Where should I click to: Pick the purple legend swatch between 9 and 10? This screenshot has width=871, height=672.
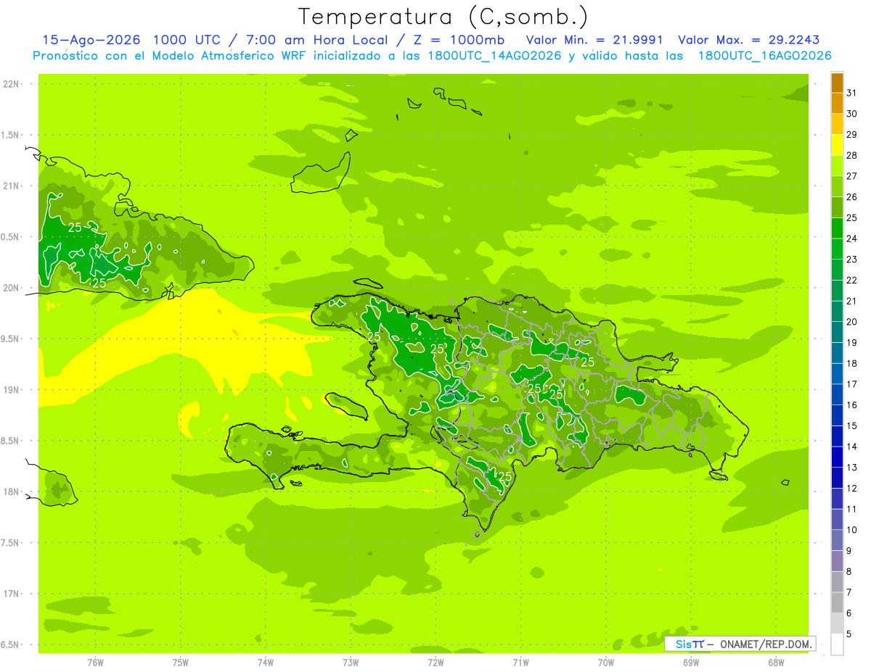pos(837,540)
